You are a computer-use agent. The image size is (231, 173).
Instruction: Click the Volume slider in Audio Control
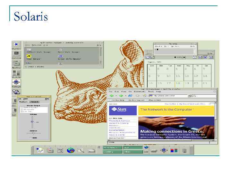click(32, 122)
